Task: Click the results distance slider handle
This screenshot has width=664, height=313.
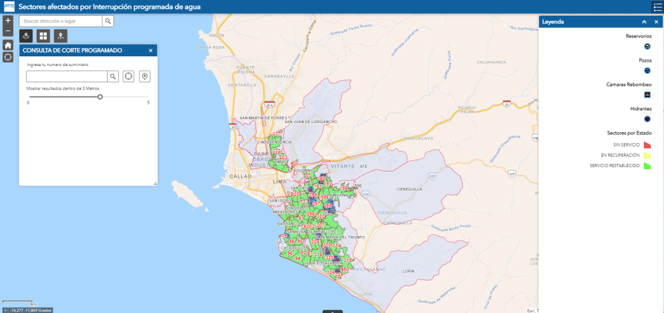Action: [100, 97]
